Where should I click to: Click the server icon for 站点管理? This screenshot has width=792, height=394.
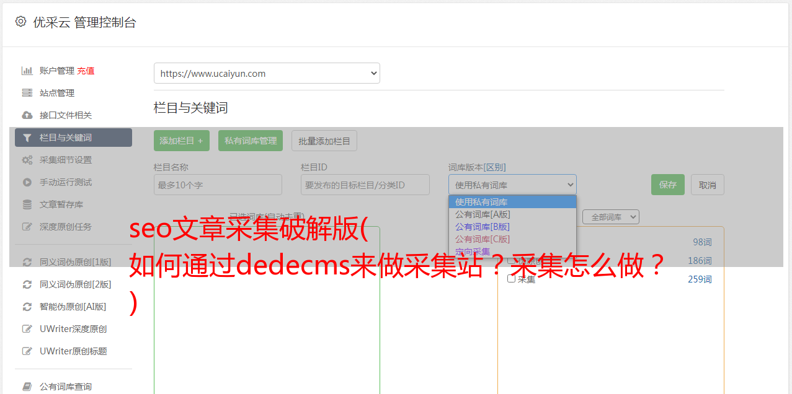(x=27, y=93)
